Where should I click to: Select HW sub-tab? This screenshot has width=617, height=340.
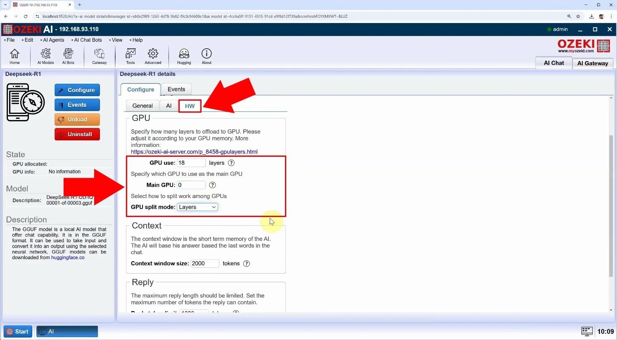(x=190, y=106)
